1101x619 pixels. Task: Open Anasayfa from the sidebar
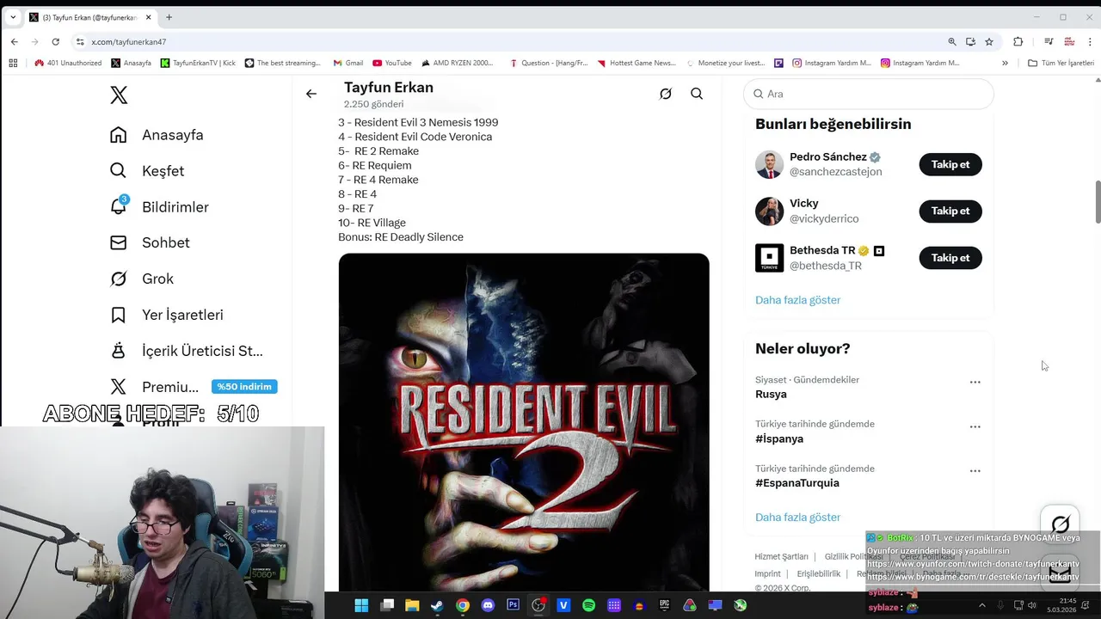(x=157, y=135)
